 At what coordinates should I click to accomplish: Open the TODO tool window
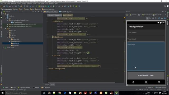pos(13,87)
